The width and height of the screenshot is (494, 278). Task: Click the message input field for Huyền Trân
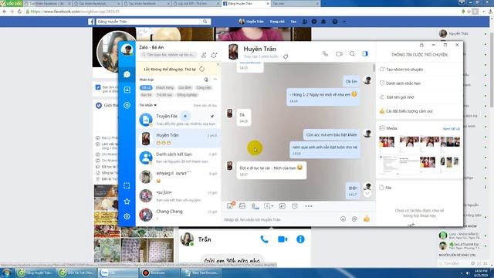(280, 219)
